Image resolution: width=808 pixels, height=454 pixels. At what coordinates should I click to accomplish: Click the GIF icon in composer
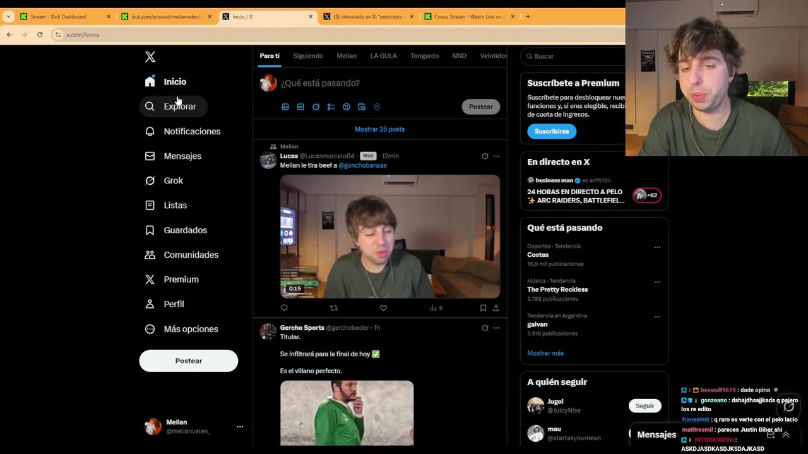pos(300,107)
